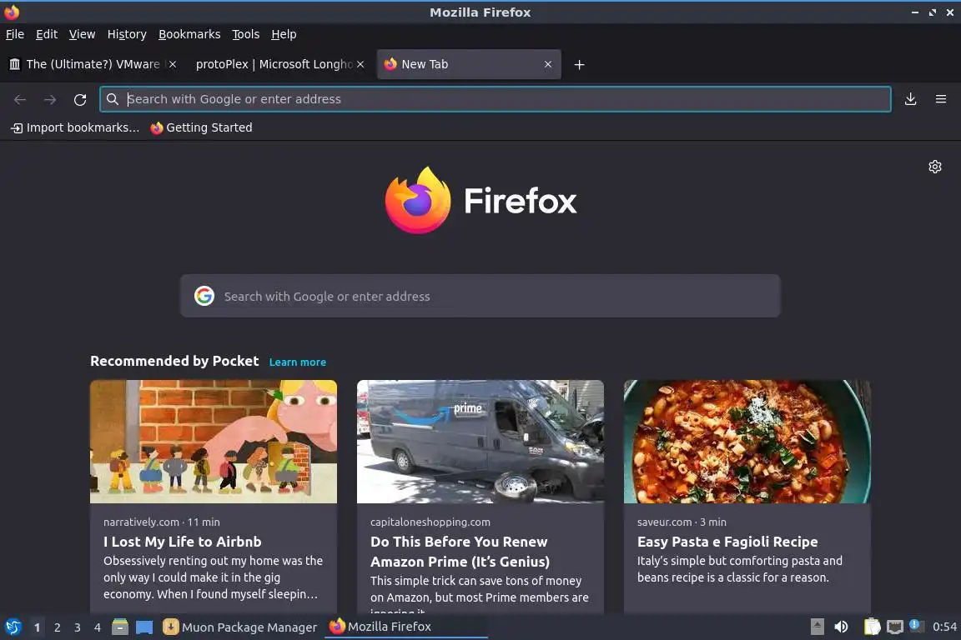961x640 pixels.
Task: Close the New Tab tab
Action: click(548, 64)
